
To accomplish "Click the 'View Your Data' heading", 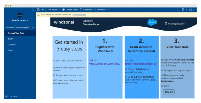I will click(x=177, y=47).
